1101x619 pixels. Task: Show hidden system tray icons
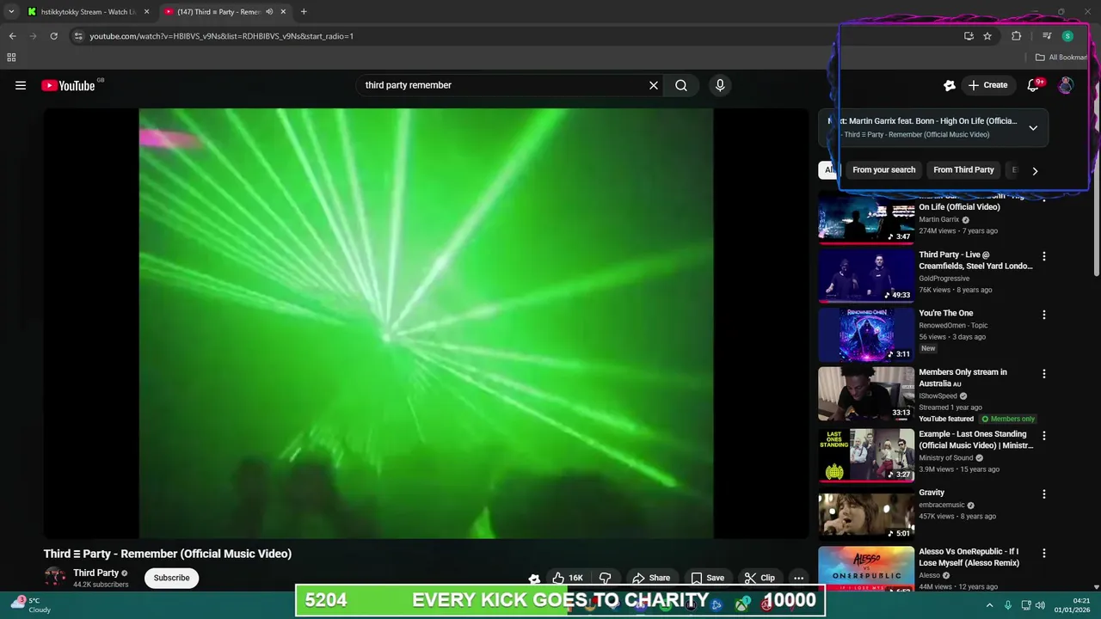tap(989, 605)
